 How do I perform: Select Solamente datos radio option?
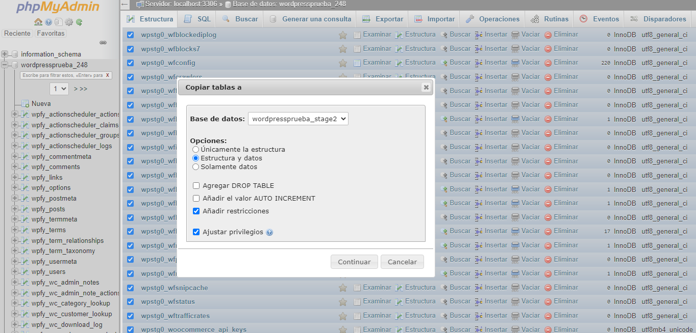point(195,167)
